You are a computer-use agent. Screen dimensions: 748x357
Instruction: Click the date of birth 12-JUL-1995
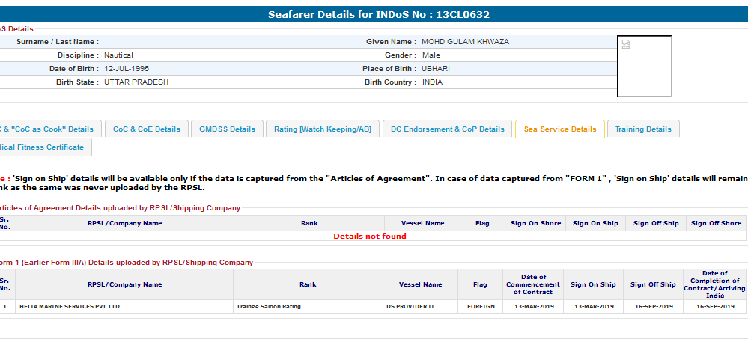coord(127,69)
